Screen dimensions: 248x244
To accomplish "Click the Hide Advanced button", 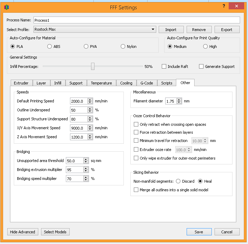I will 23,232.
